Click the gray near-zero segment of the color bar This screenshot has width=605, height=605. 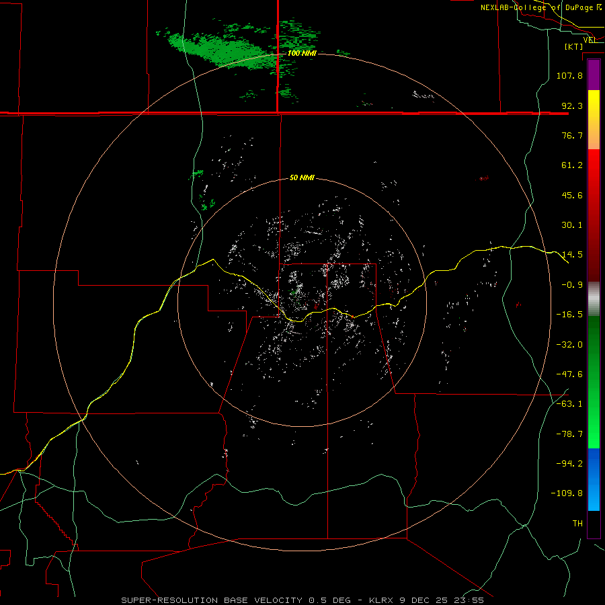click(x=594, y=299)
